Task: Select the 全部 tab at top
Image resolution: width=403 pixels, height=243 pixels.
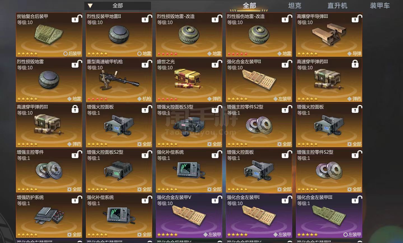Action: (249, 6)
